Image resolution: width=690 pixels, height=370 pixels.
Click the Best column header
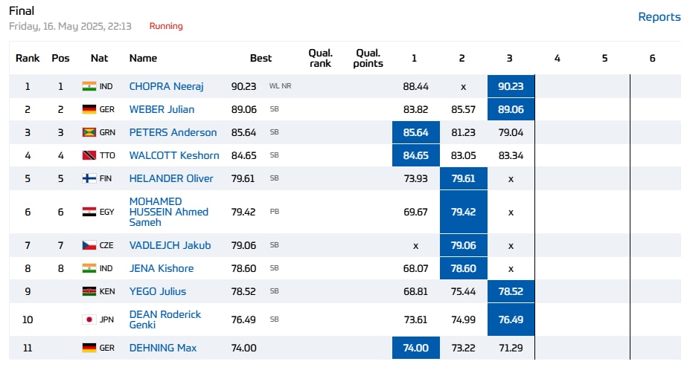click(x=261, y=58)
